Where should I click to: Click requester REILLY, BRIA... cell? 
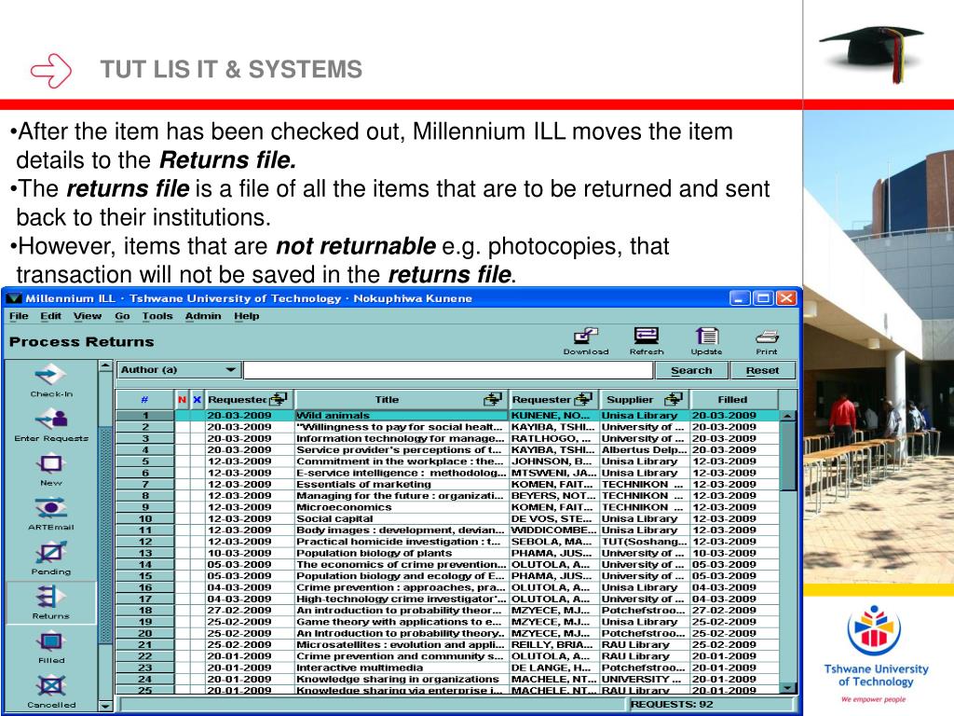tap(553, 645)
